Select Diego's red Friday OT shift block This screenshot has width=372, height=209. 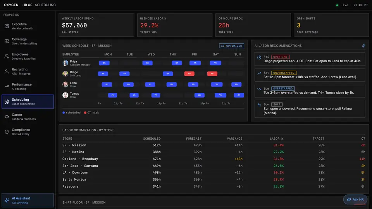pos(189,74)
